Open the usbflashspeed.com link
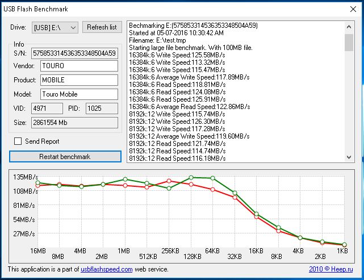This screenshot has width=364, height=280. [106, 269]
